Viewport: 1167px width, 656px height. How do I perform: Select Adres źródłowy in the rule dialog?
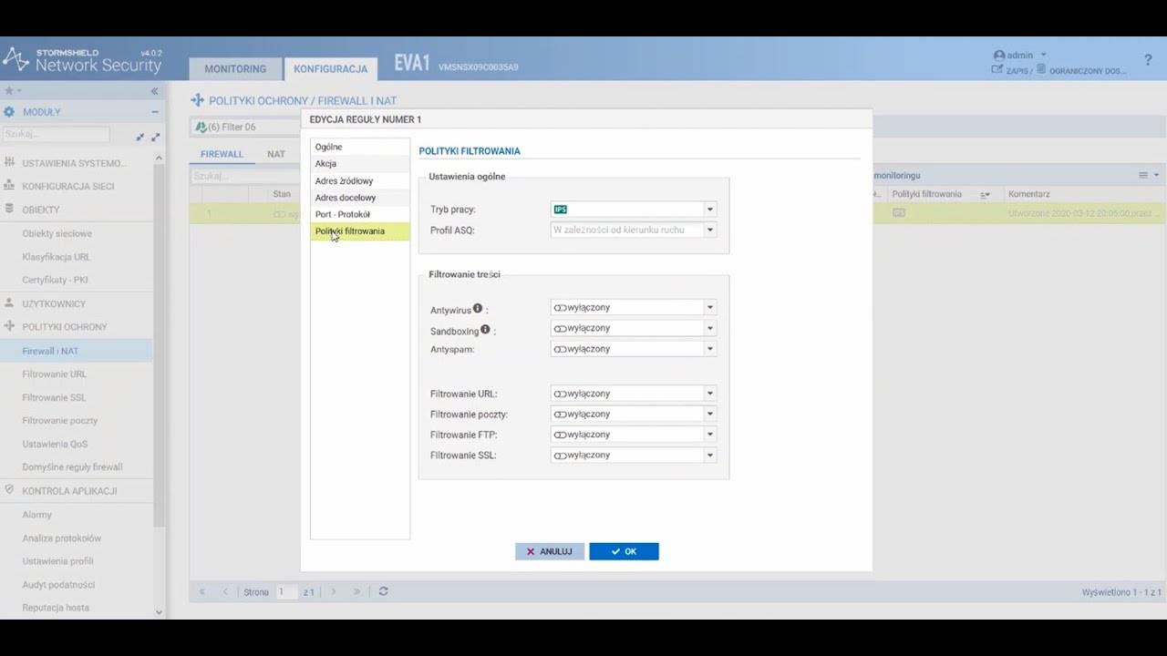coord(360,180)
